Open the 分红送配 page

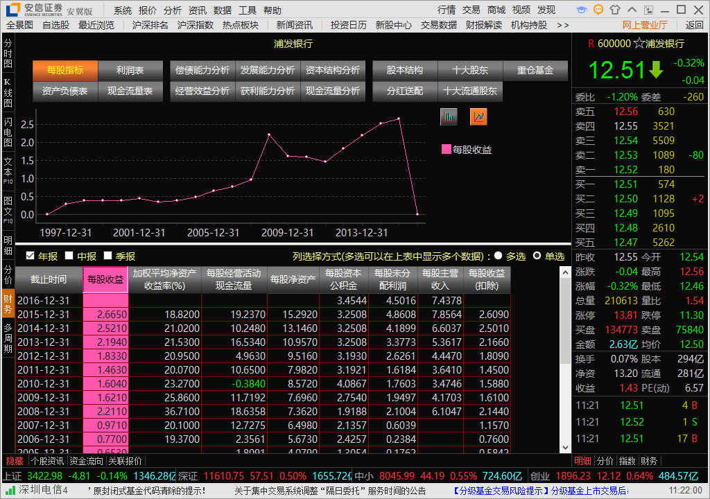(x=405, y=91)
